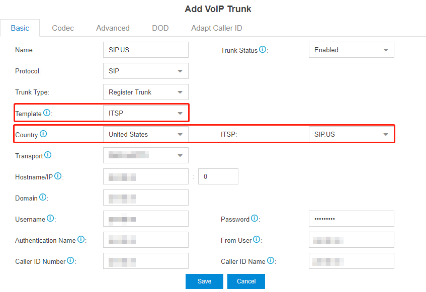Viewport: 426px width, 292px height.
Task: Switch to the DOD tab
Action: click(160, 28)
